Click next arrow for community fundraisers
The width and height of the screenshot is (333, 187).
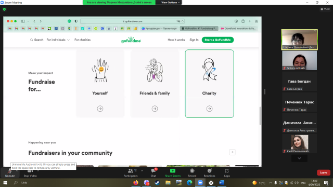click(233, 152)
